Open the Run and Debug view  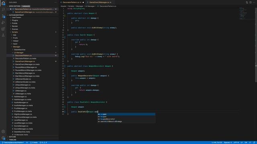[3, 22]
